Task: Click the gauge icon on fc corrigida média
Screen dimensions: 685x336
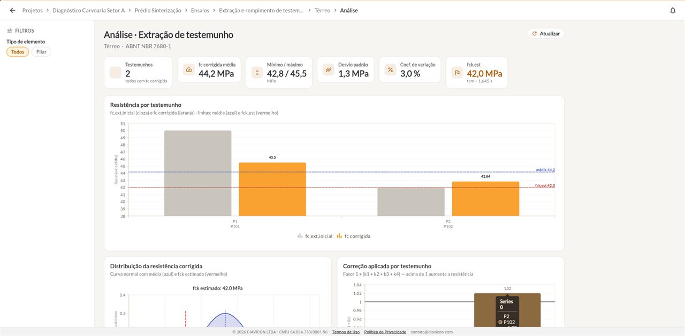Action: [188, 70]
